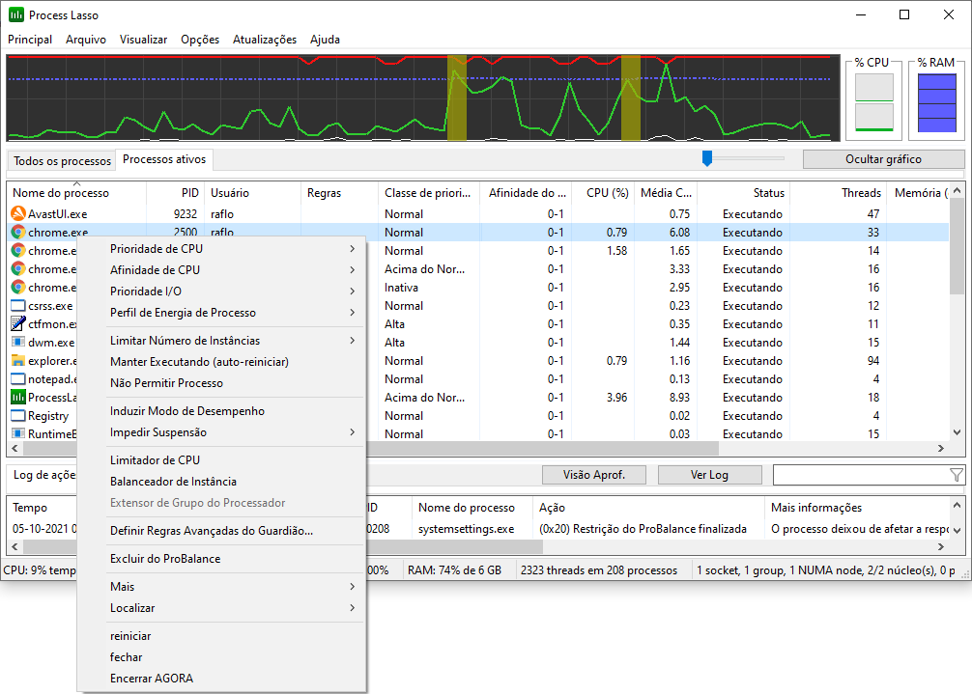Click the Registry process icon
The width and height of the screenshot is (972, 694).
click(x=18, y=415)
